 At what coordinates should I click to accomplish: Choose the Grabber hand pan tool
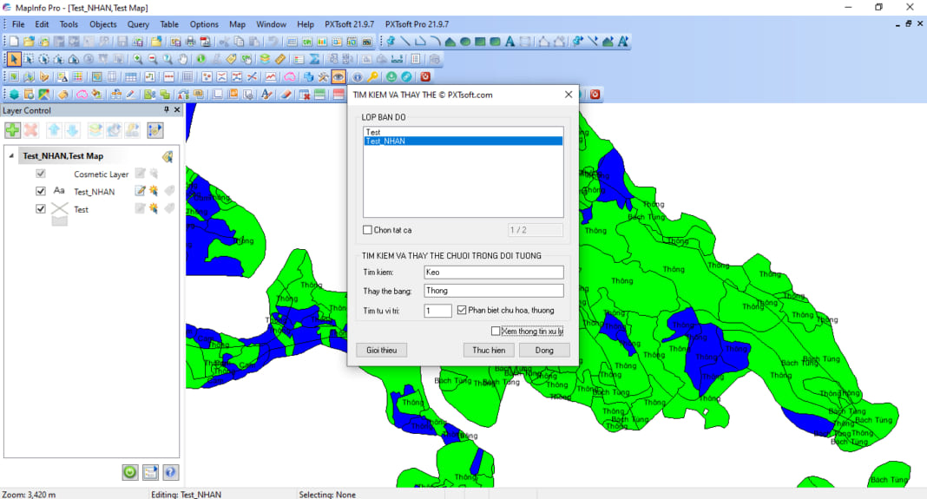pyautogui.click(x=183, y=59)
